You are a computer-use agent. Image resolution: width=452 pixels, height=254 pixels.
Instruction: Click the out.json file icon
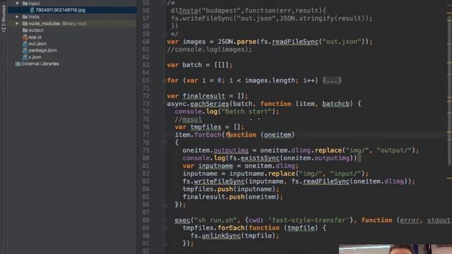(25, 44)
